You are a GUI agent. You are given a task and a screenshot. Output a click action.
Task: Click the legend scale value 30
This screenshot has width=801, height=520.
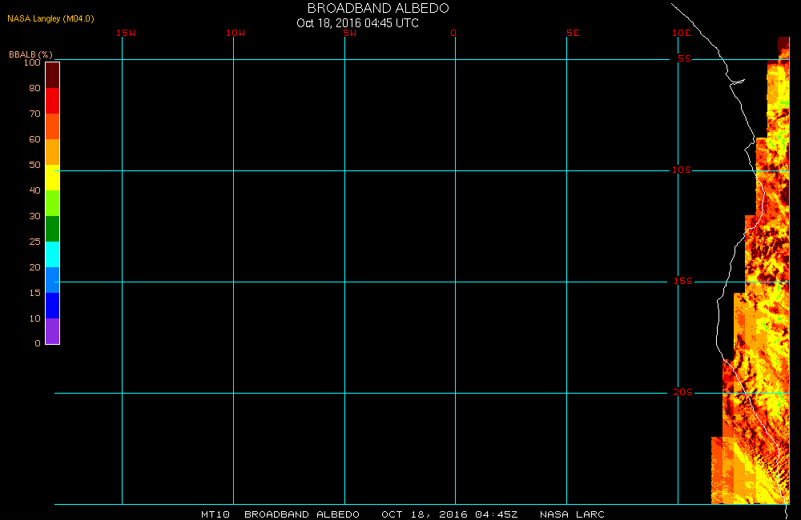tap(34, 216)
